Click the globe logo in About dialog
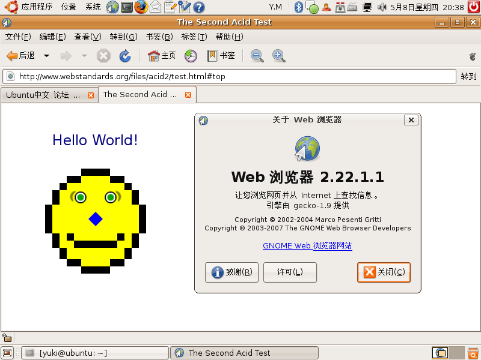The height and width of the screenshot is (360, 481). pyautogui.click(x=307, y=148)
